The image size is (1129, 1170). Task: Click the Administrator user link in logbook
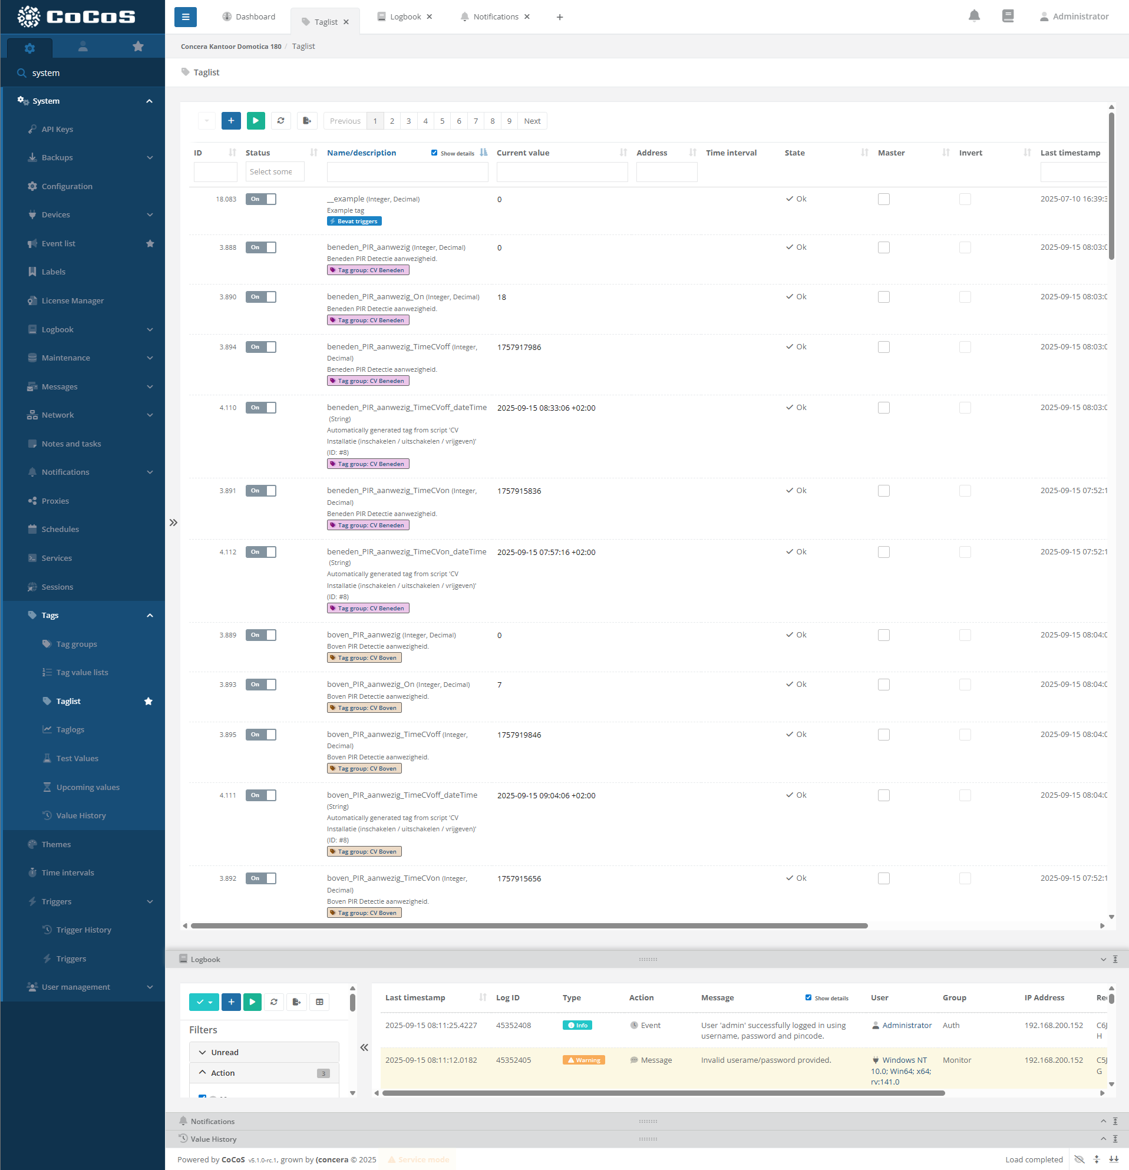click(906, 1026)
